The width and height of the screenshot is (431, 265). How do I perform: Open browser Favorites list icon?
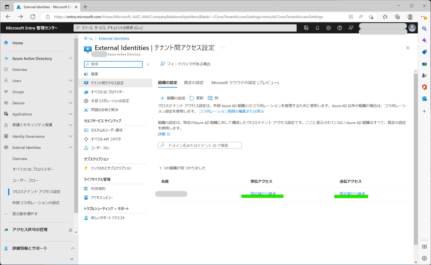385,16
